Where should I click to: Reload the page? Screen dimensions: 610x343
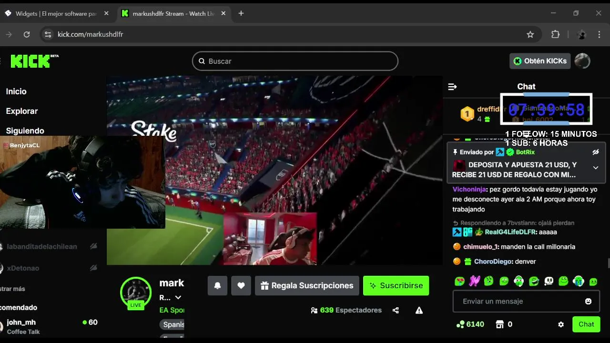(x=27, y=34)
